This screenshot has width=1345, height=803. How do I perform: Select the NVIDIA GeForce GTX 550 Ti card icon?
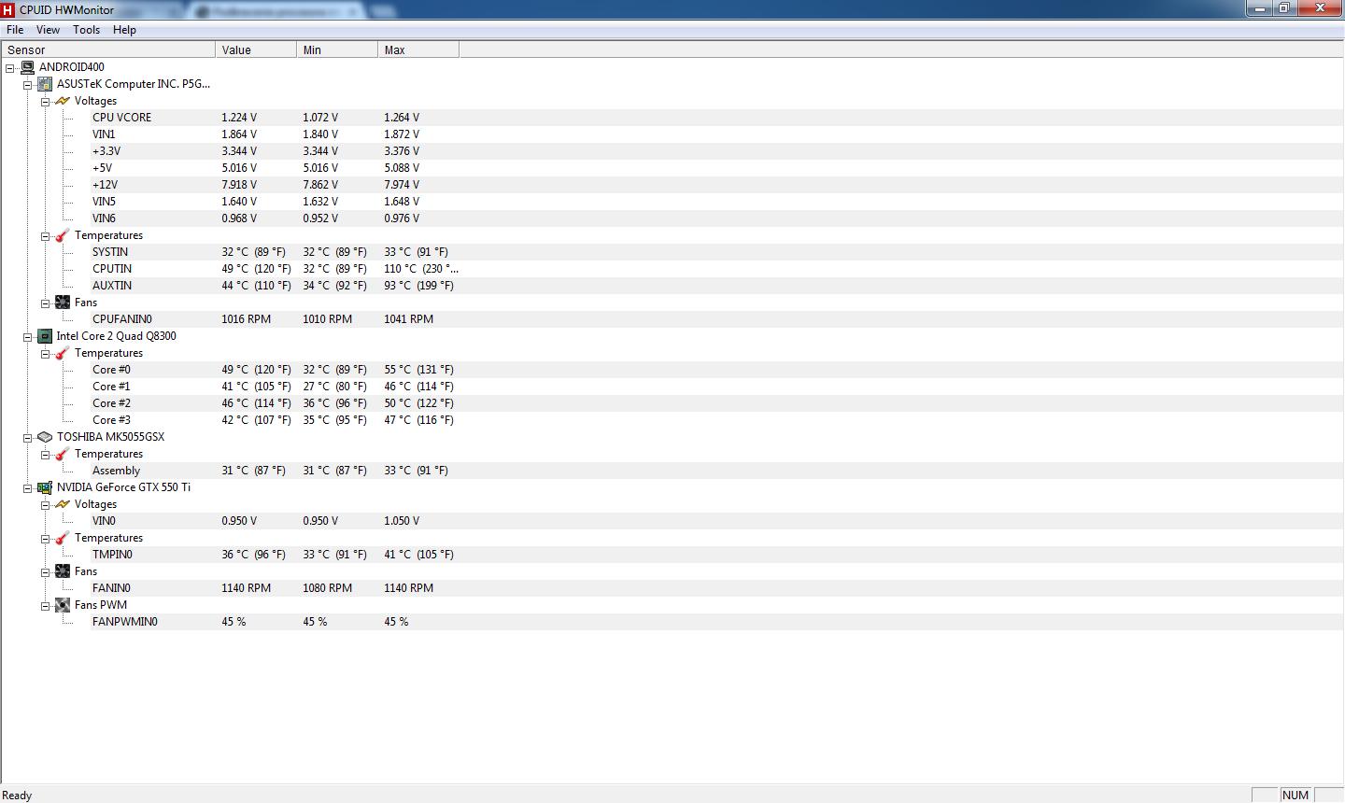point(45,487)
